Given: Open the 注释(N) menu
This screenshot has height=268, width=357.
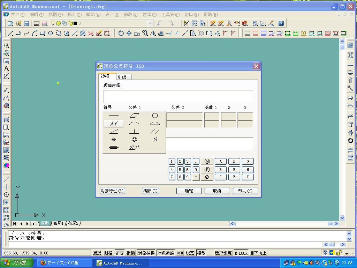Looking at the screenshot, I should coord(150,15).
